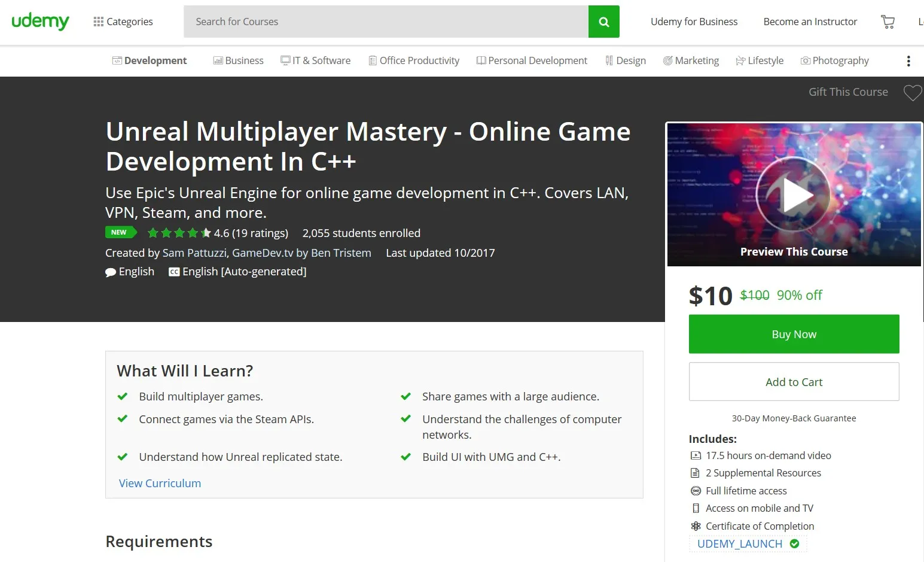The height and width of the screenshot is (562, 924).
Task: Open the Categories grid menu
Action: coord(123,22)
